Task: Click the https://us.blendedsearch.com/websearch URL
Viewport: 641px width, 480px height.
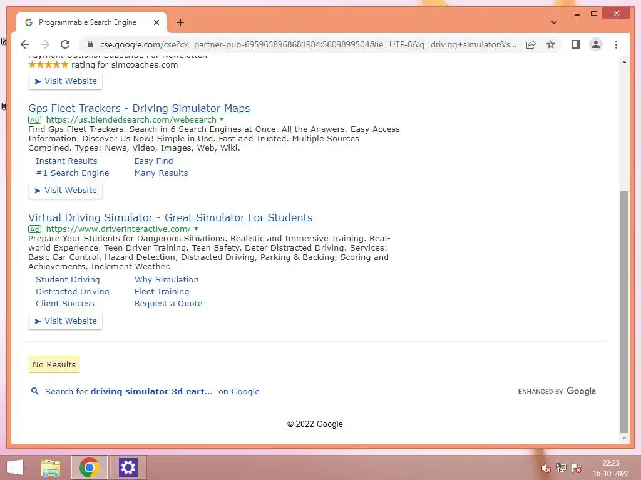Action: [x=131, y=119]
